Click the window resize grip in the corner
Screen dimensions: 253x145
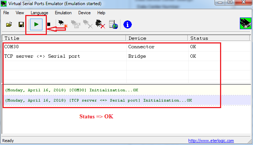[x=250, y=141]
